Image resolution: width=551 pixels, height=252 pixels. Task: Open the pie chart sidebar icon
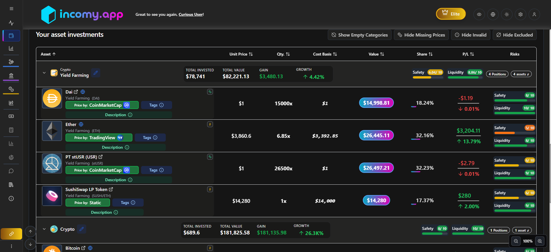click(x=11, y=157)
